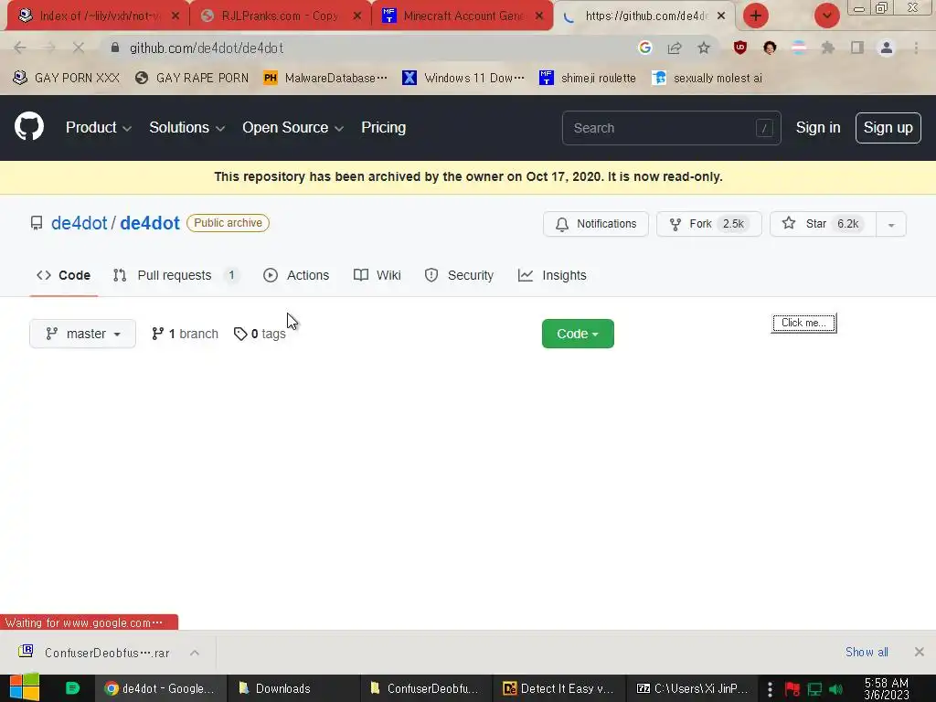This screenshot has width=936, height=702.
Task: Open the uBlock Origin extension icon
Action: pyautogui.click(x=740, y=48)
